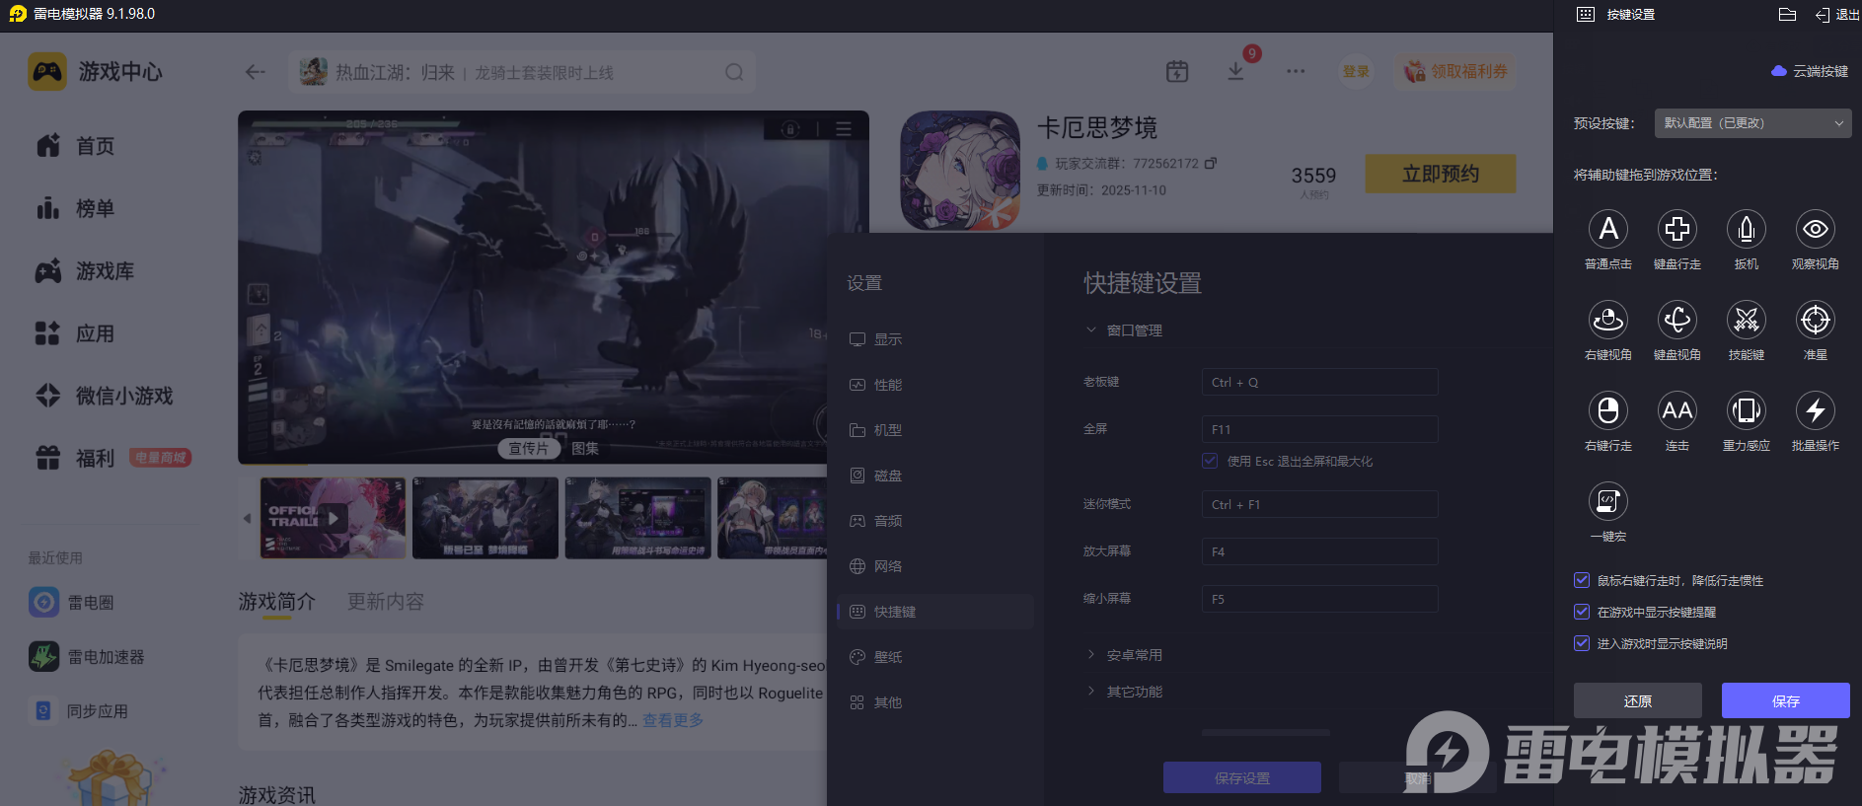1862x806 pixels.
Task: Click the 登录 login button
Action: 1356,71
